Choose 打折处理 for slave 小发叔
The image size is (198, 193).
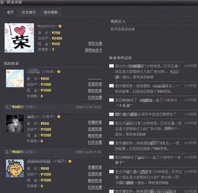(x=95, y=97)
